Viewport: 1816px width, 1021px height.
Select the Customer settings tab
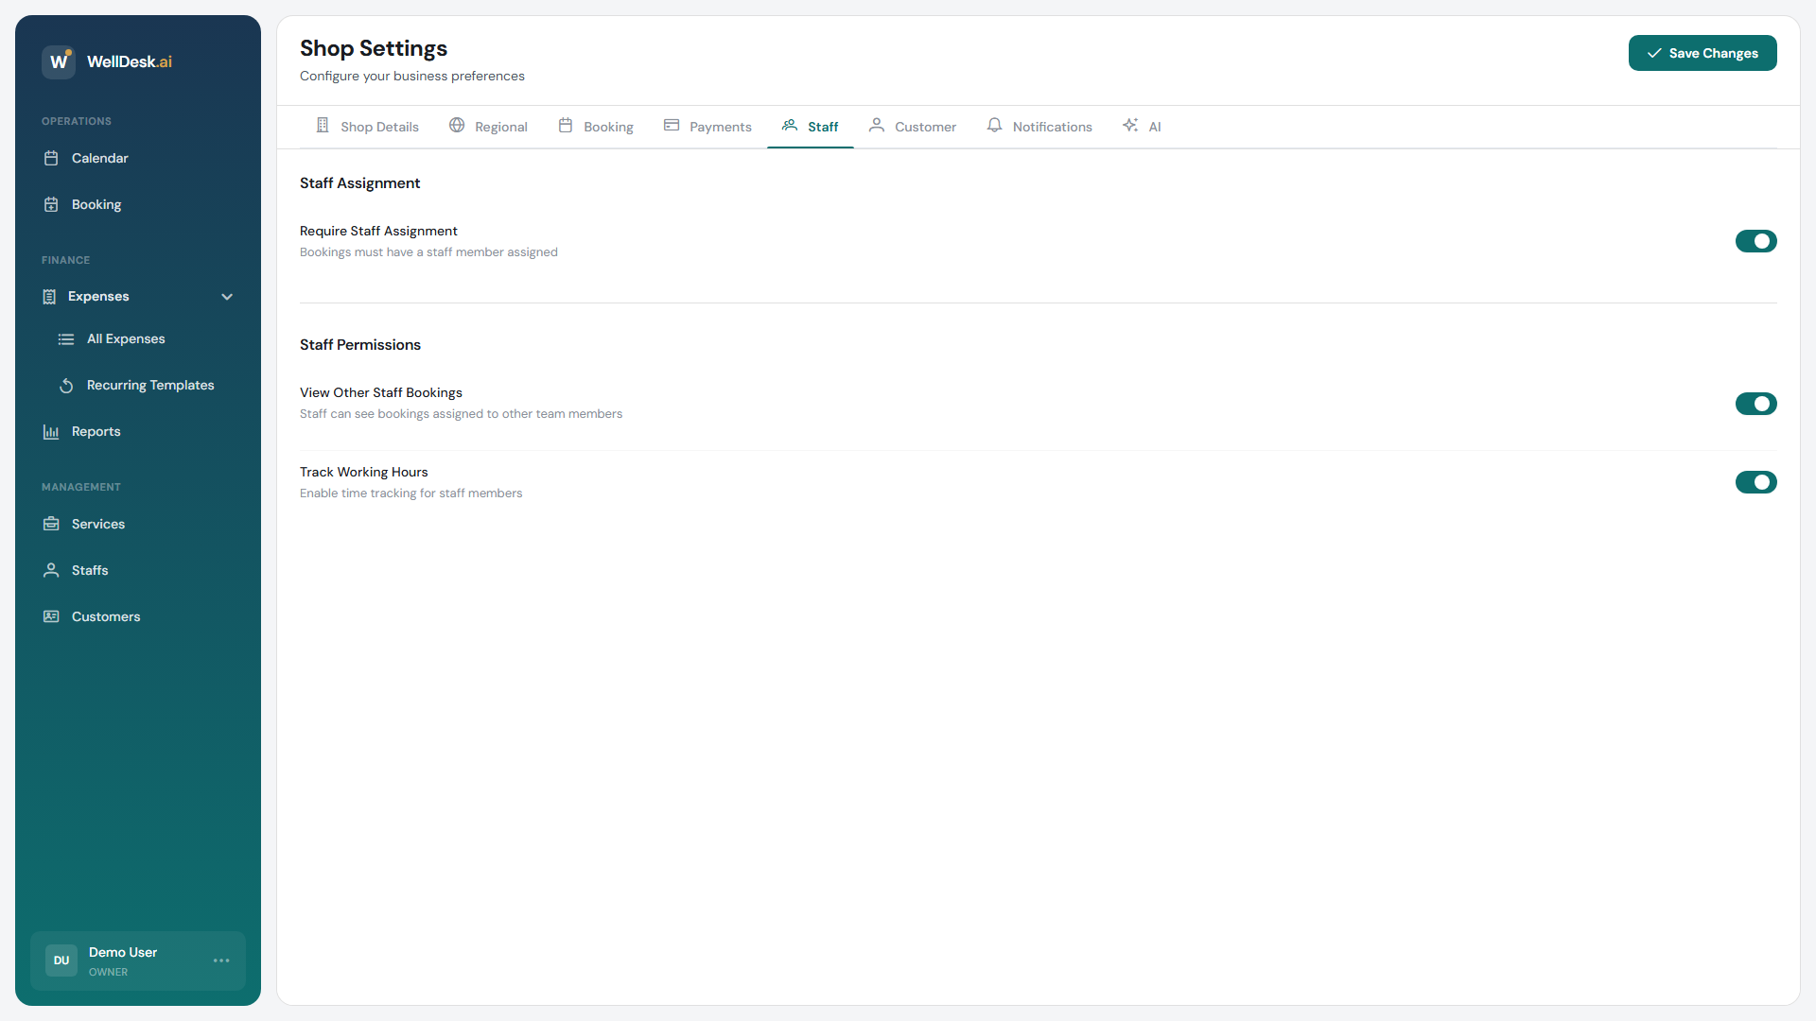[x=911, y=126]
